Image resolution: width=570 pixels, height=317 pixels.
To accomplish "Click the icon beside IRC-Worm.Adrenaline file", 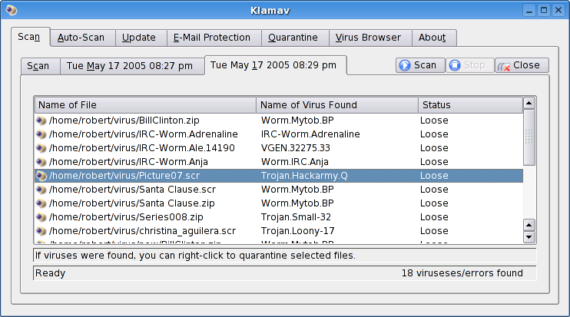I will coord(41,134).
